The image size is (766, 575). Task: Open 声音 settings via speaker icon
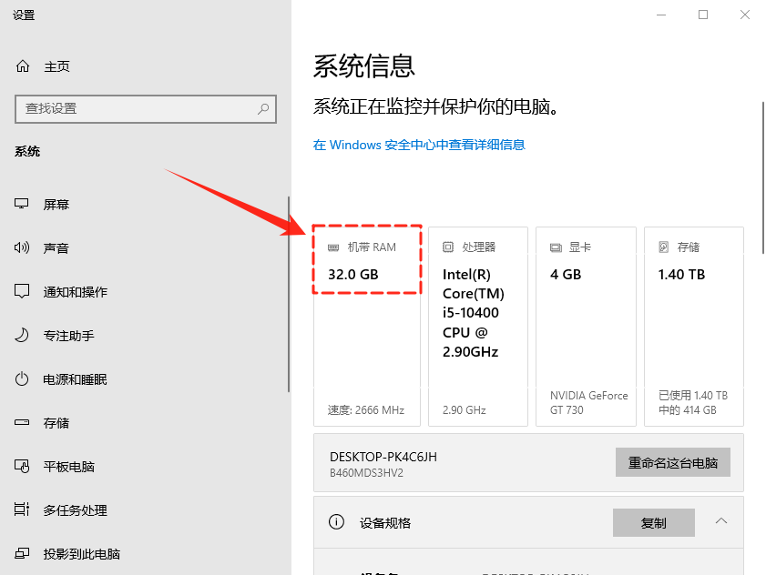pos(21,247)
